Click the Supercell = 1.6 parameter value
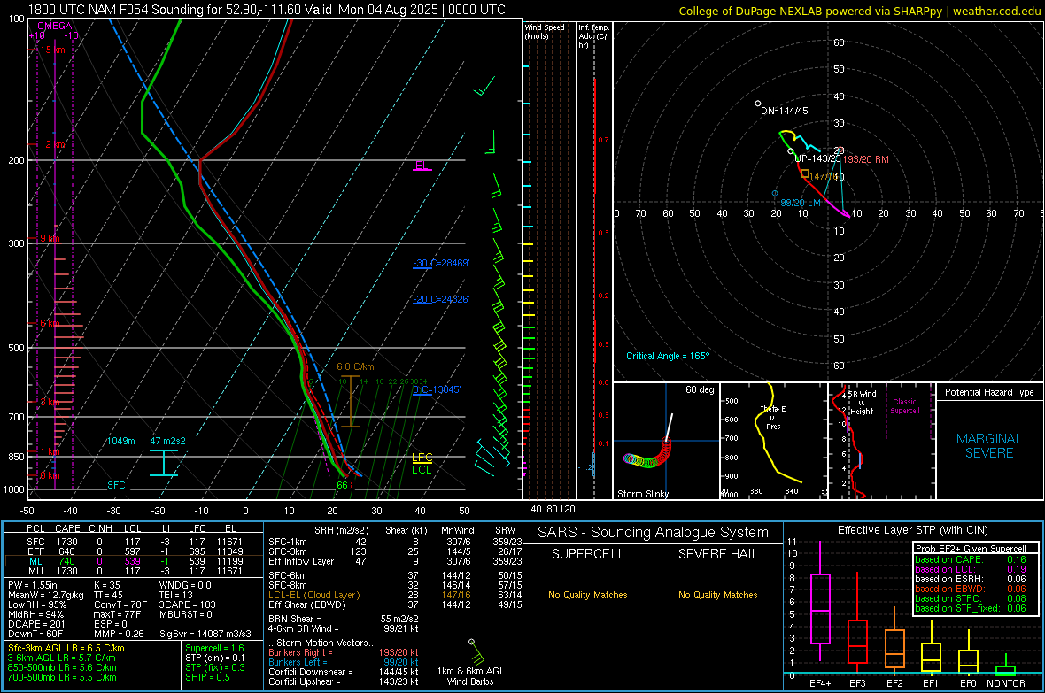Viewport: 1045px width, 693px height. 214,648
